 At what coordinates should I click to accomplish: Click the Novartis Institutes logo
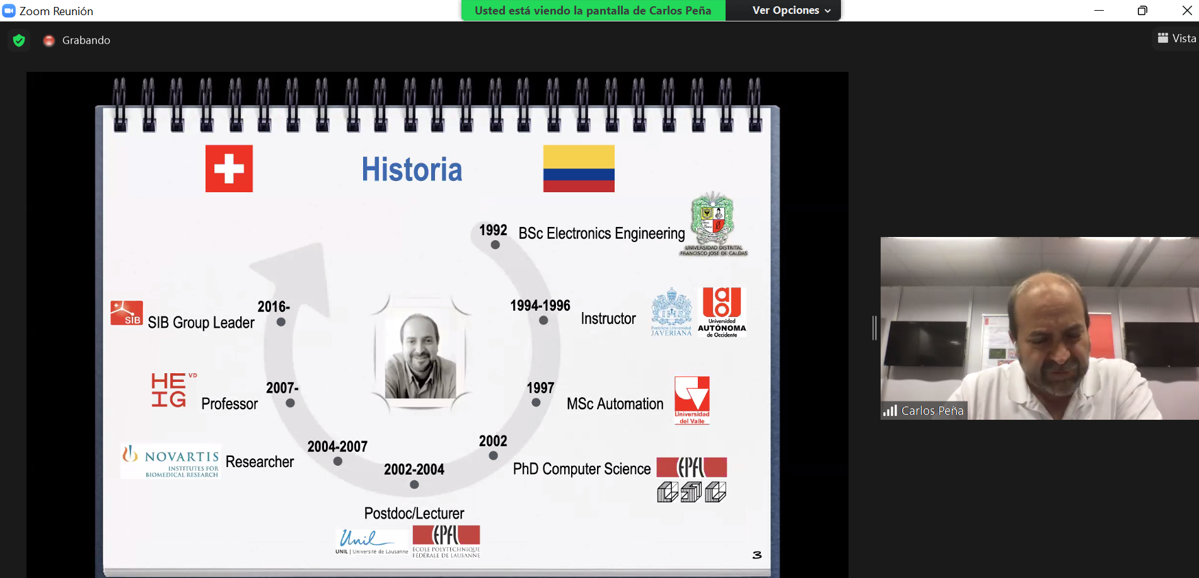point(171,461)
